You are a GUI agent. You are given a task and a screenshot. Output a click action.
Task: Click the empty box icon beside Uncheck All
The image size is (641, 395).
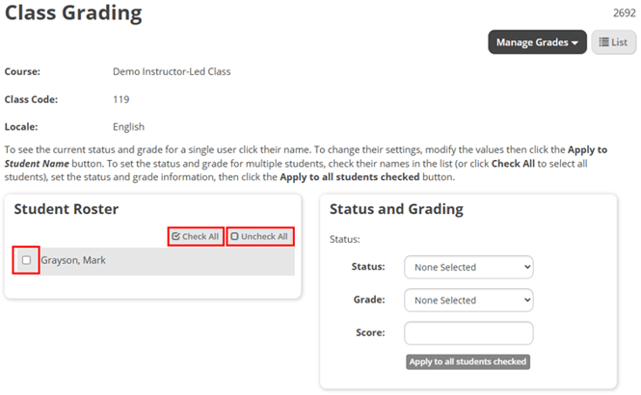tap(234, 236)
